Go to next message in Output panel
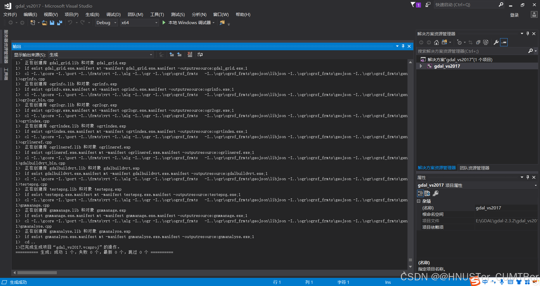The image size is (540, 286). click(179, 54)
